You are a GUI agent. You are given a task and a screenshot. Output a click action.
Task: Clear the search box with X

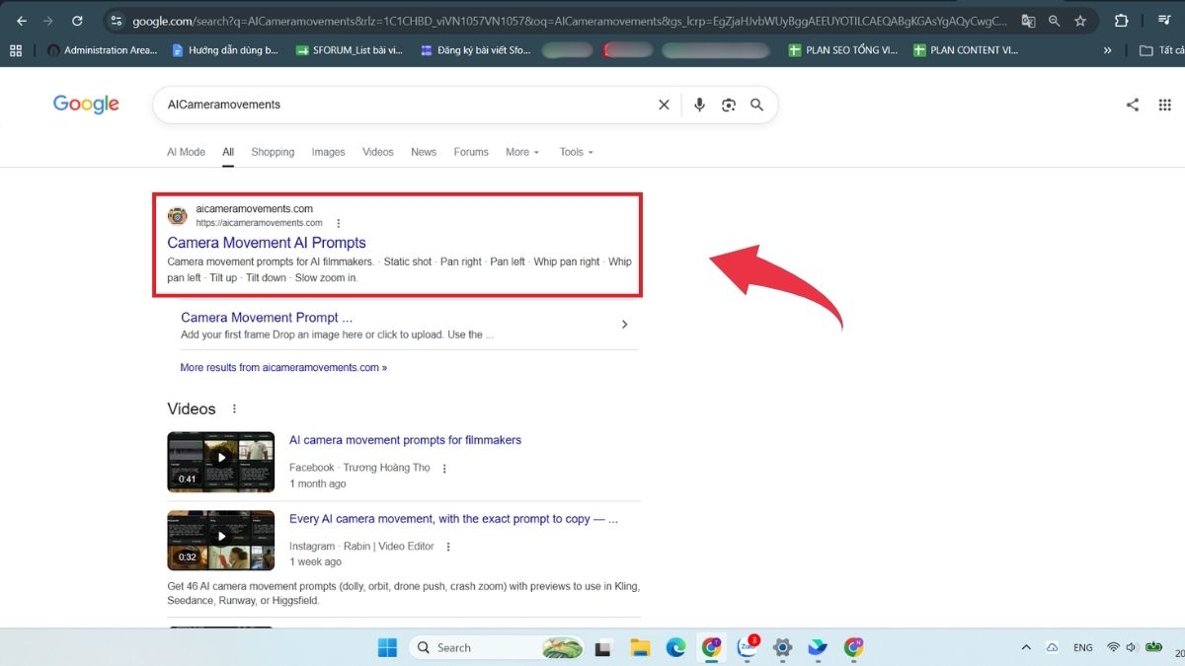click(x=664, y=105)
